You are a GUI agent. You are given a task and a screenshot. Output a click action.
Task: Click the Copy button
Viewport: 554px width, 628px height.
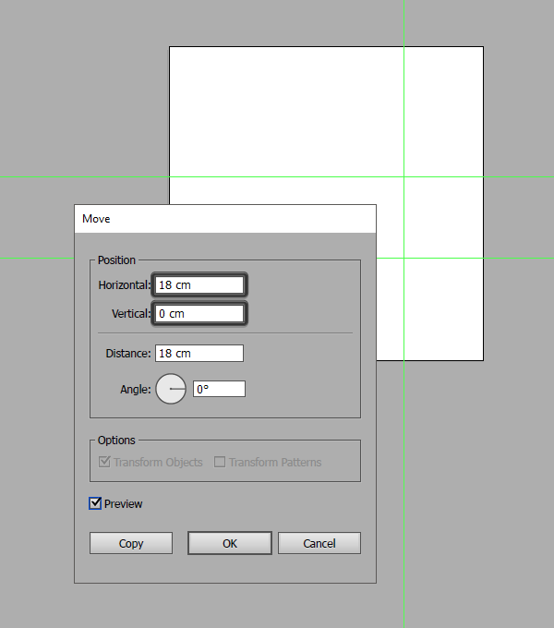coord(131,543)
